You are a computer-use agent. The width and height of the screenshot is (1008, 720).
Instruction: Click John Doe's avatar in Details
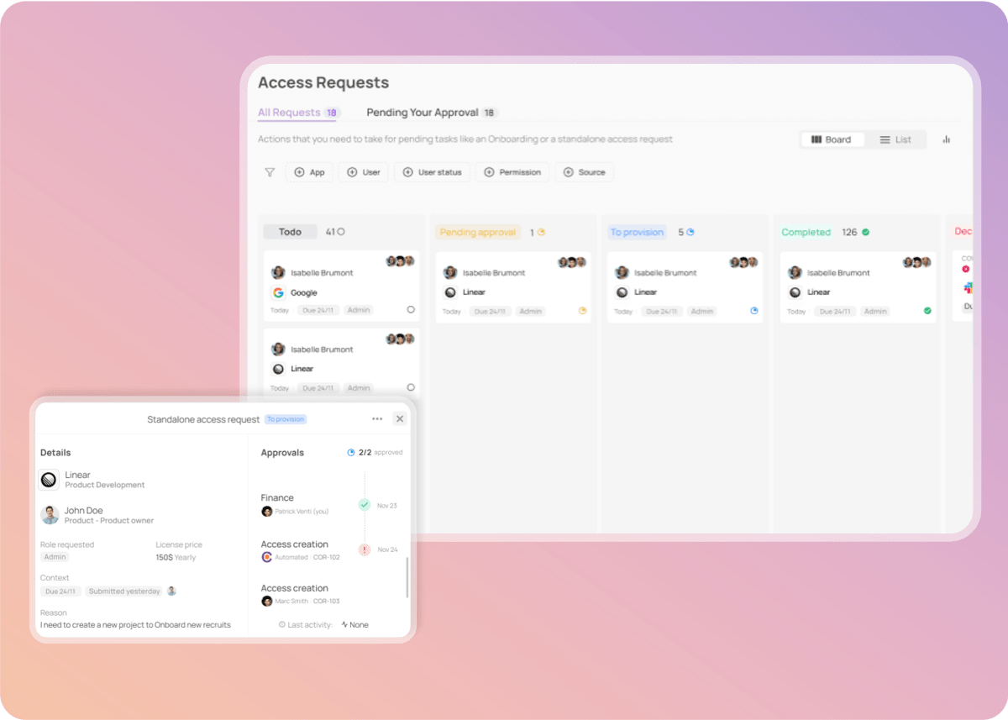click(50, 515)
